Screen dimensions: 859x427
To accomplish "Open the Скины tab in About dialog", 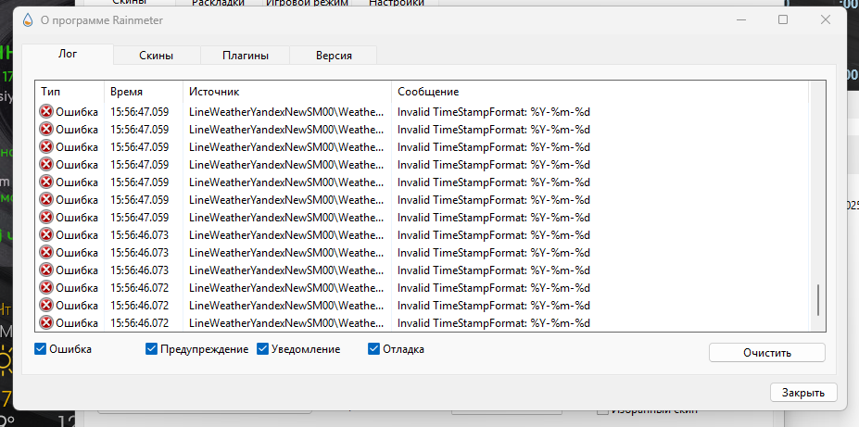I will [156, 56].
